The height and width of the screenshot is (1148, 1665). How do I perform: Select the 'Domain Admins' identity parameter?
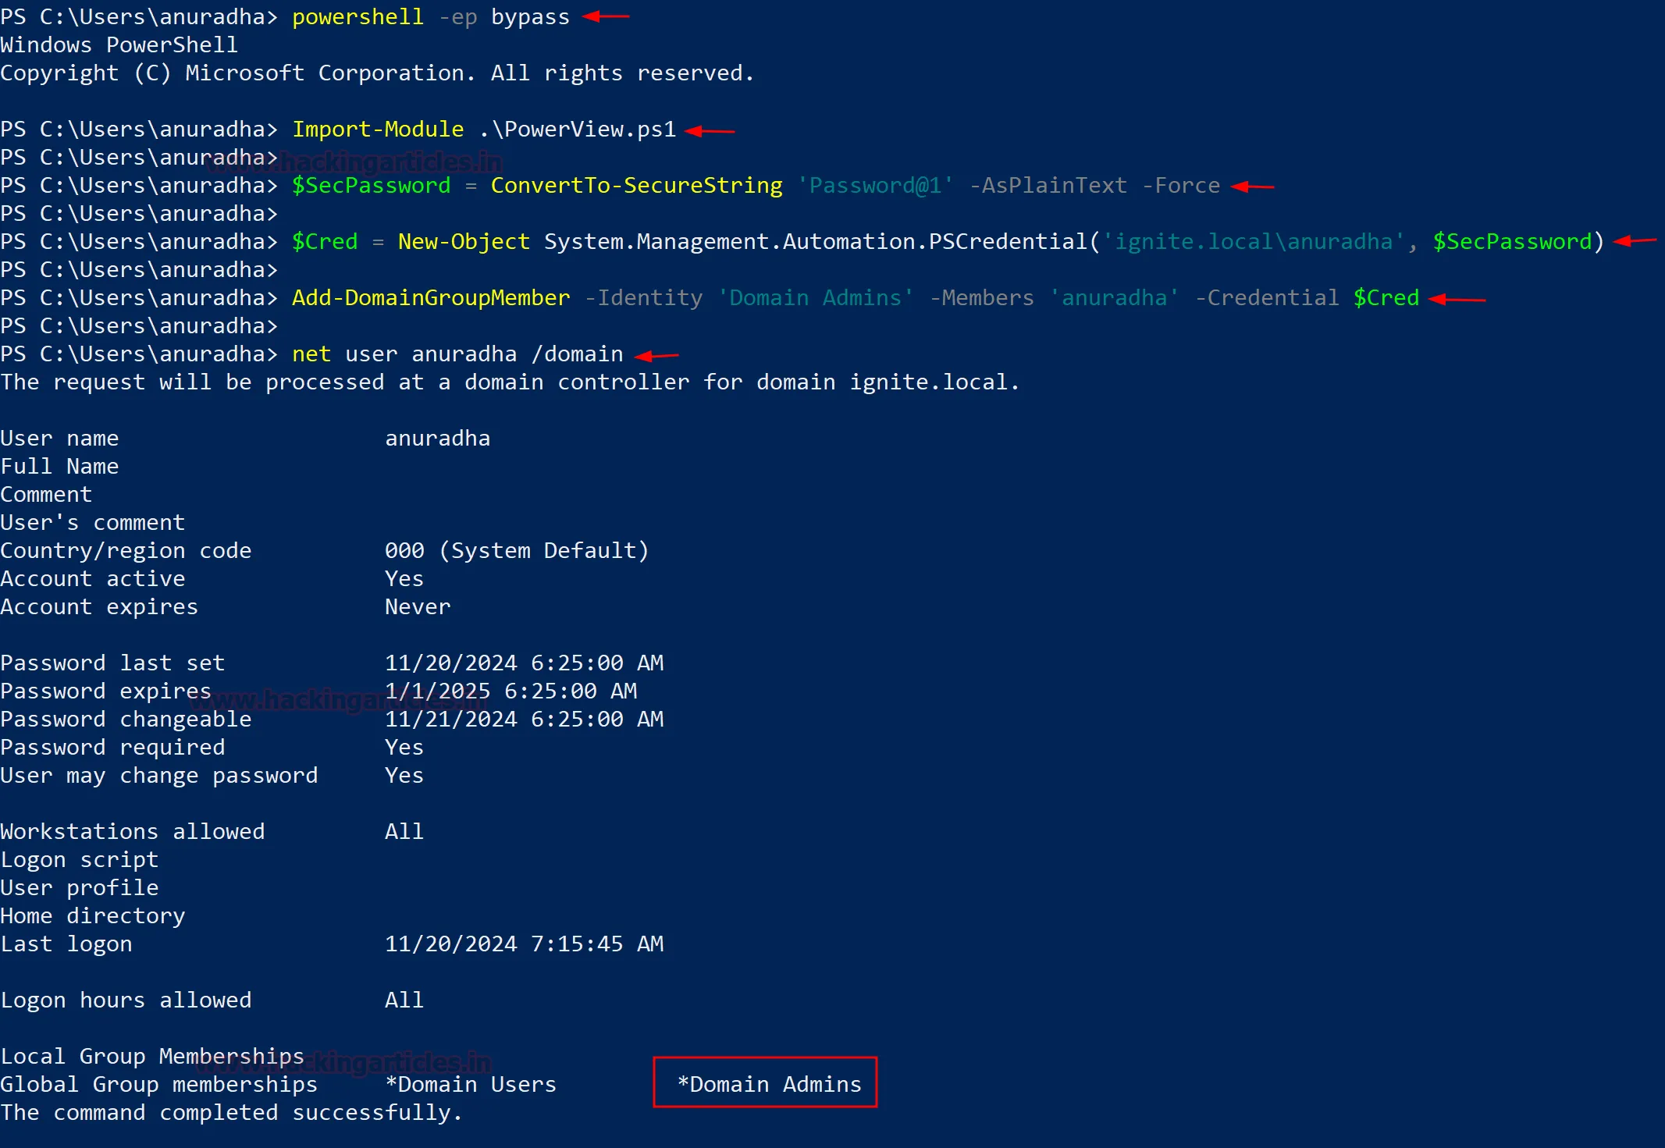tap(815, 297)
